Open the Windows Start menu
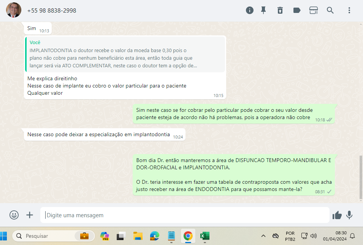Viewport: 363px width, 245px height. pos(3,236)
